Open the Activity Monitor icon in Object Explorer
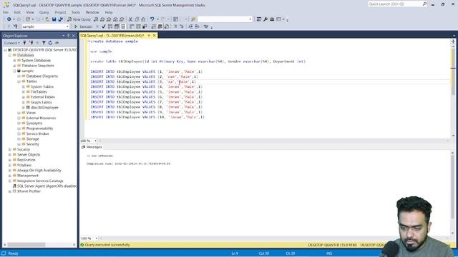 coord(57,43)
